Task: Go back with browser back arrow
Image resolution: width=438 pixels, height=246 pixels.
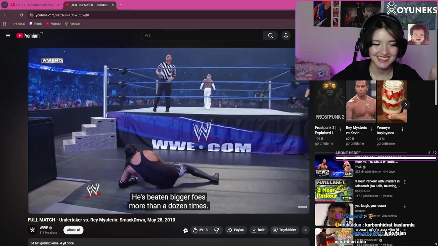Action: pyautogui.click(x=5, y=15)
